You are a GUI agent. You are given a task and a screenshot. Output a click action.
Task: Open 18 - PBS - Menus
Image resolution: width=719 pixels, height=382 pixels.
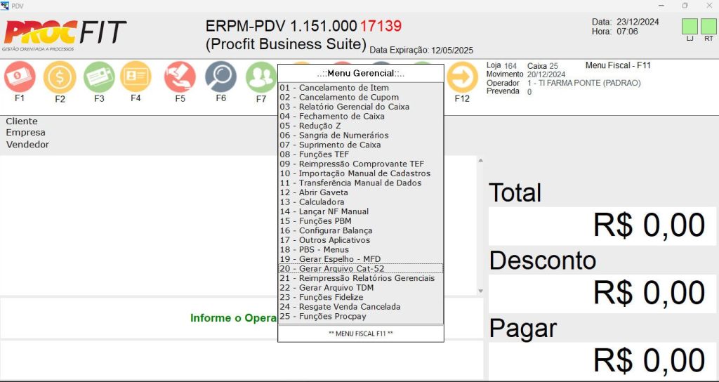tap(361, 249)
